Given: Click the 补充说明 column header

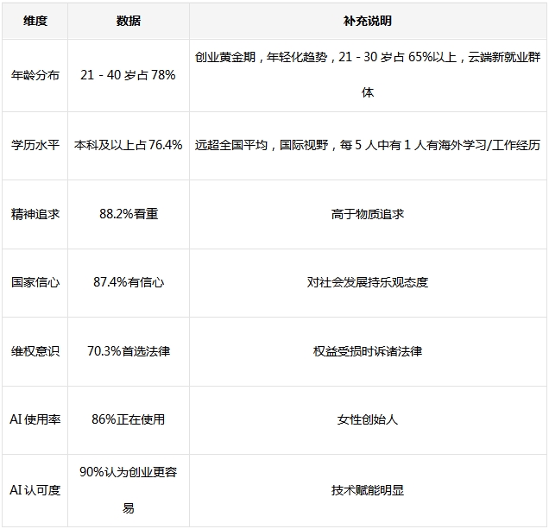Looking at the screenshot, I should (x=367, y=21).
